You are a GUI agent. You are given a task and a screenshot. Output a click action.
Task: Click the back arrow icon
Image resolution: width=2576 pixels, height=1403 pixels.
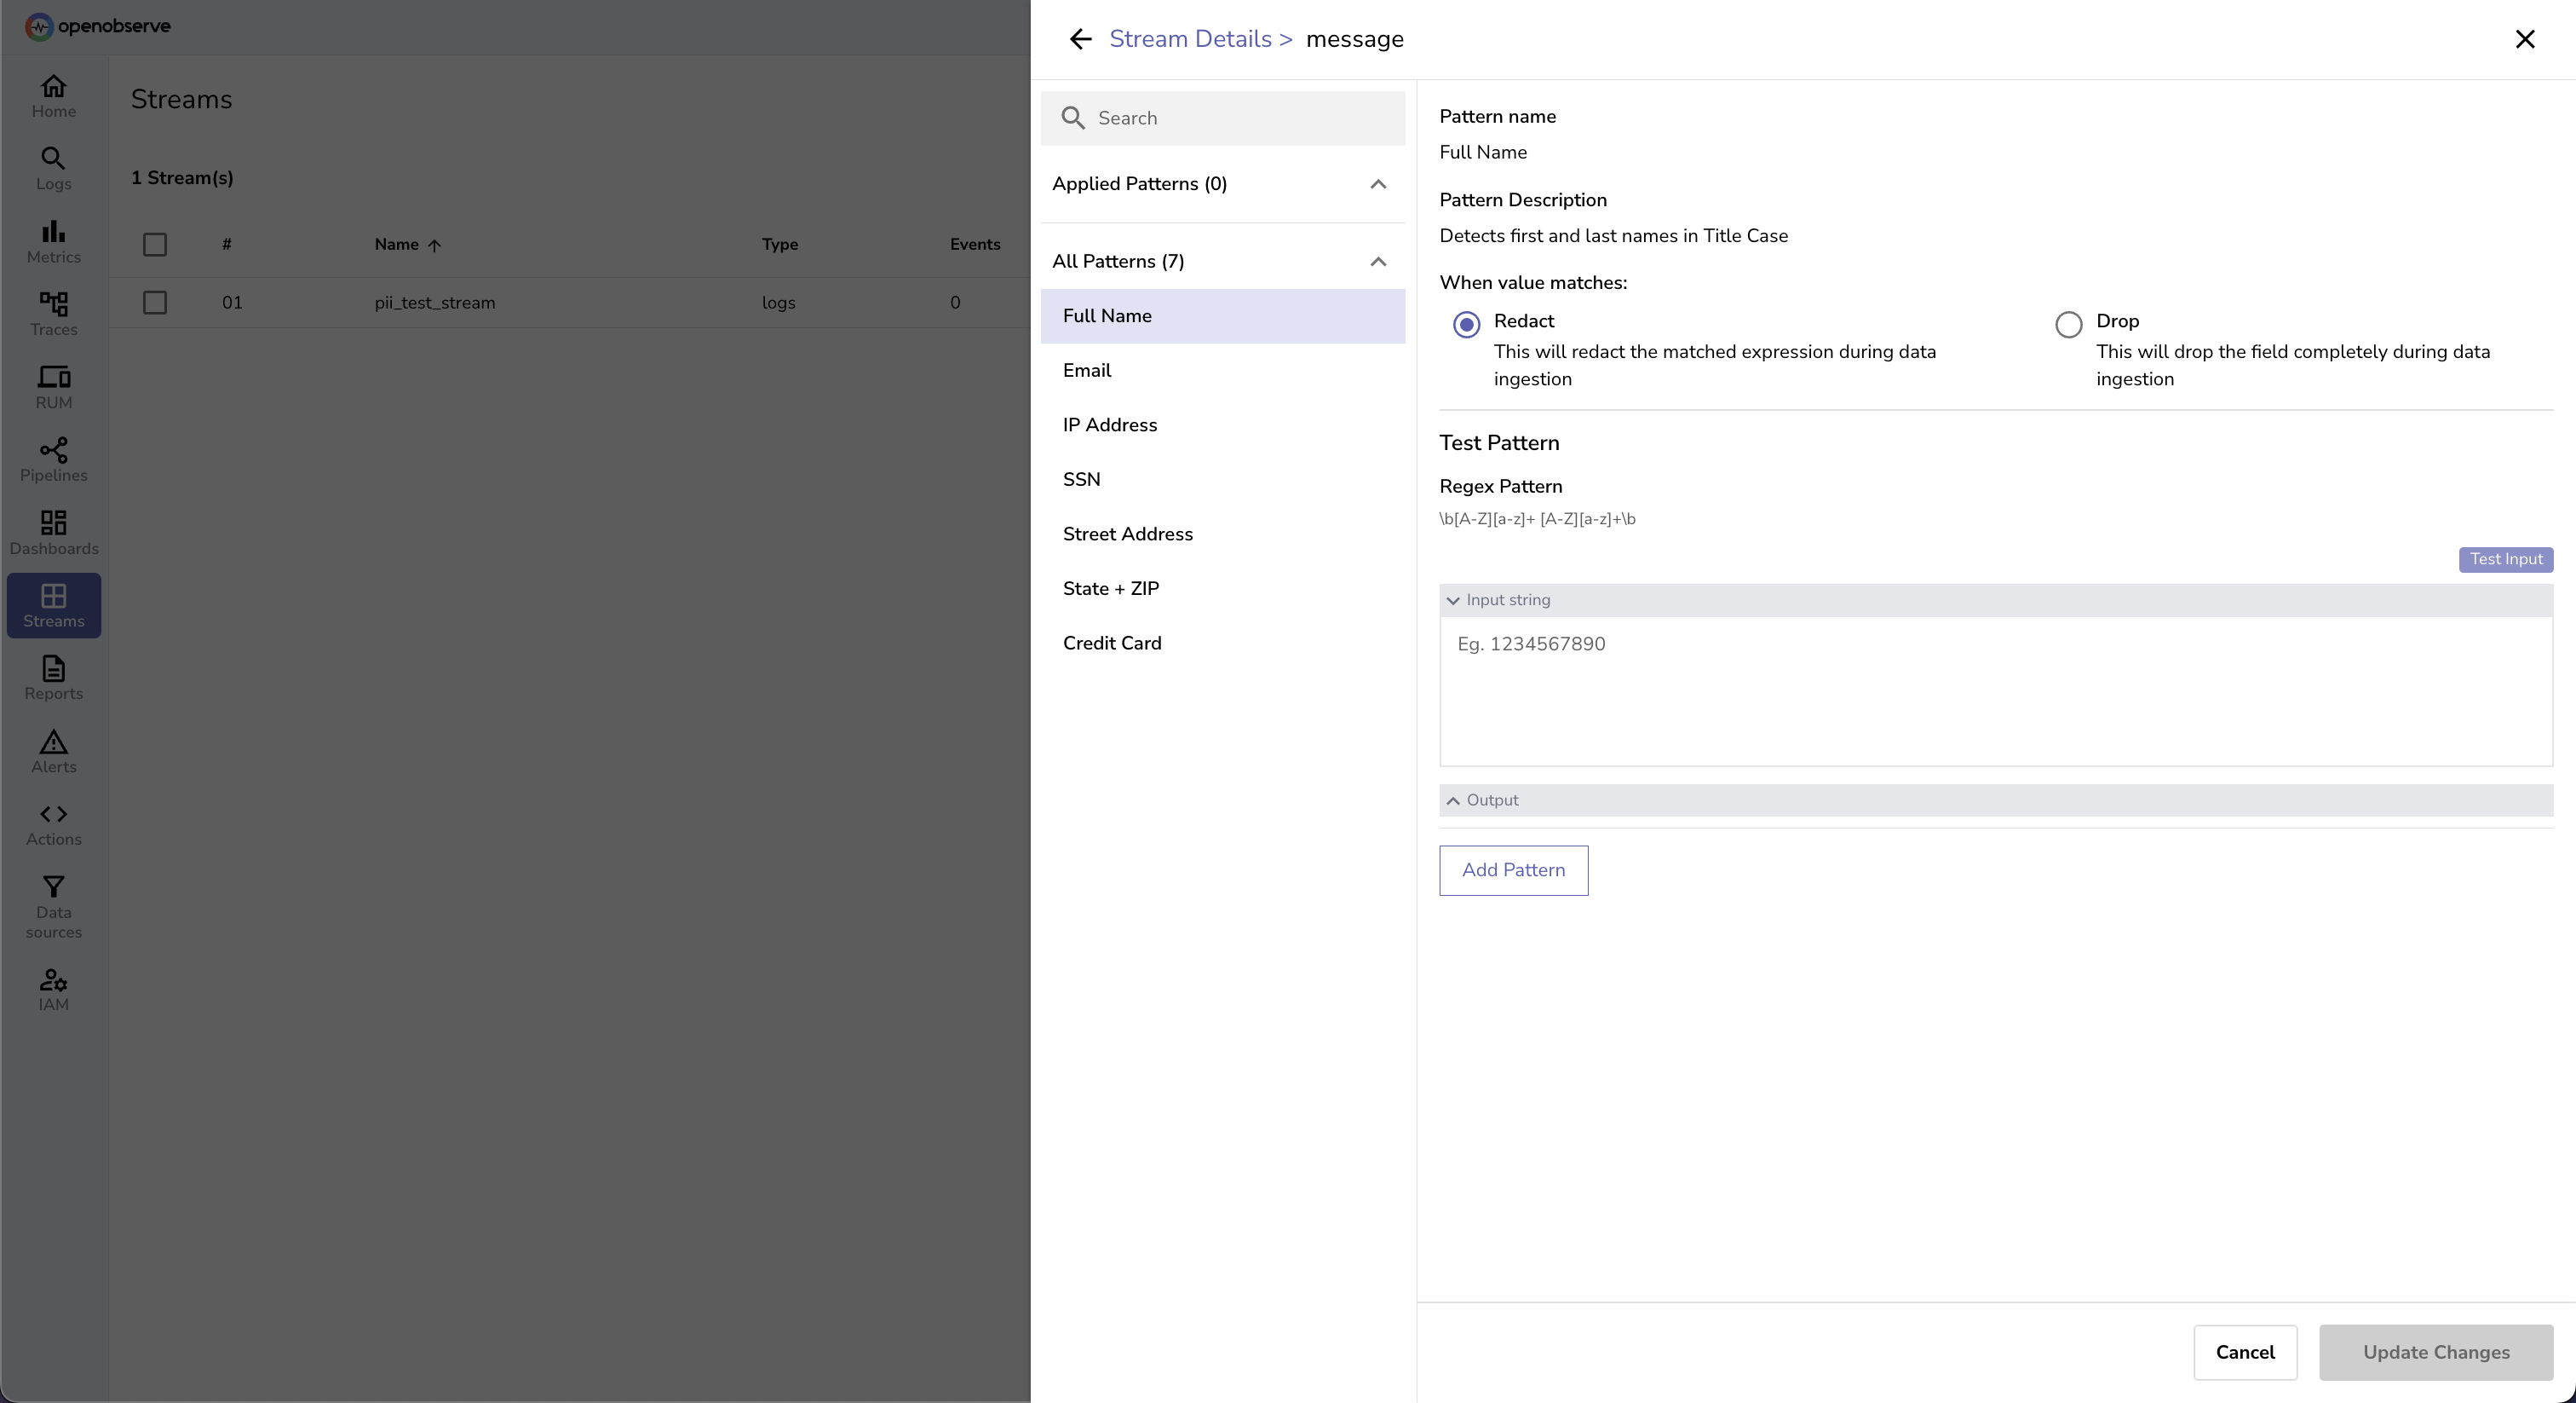pyautogui.click(x=1080, y=39)
